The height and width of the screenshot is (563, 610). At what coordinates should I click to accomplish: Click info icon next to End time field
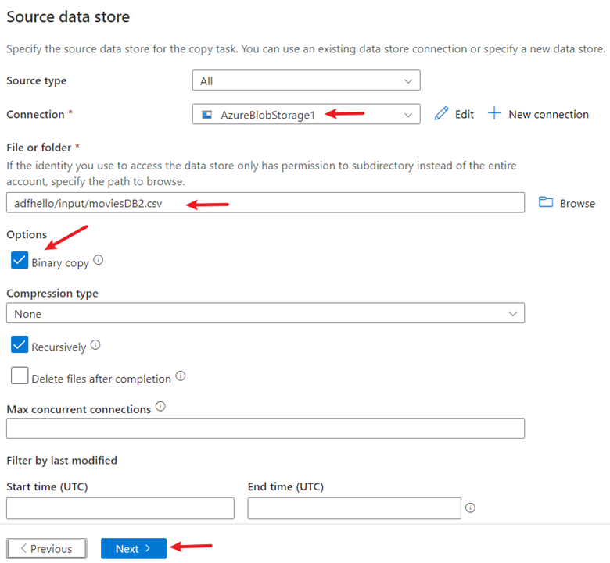pos(470,508)
